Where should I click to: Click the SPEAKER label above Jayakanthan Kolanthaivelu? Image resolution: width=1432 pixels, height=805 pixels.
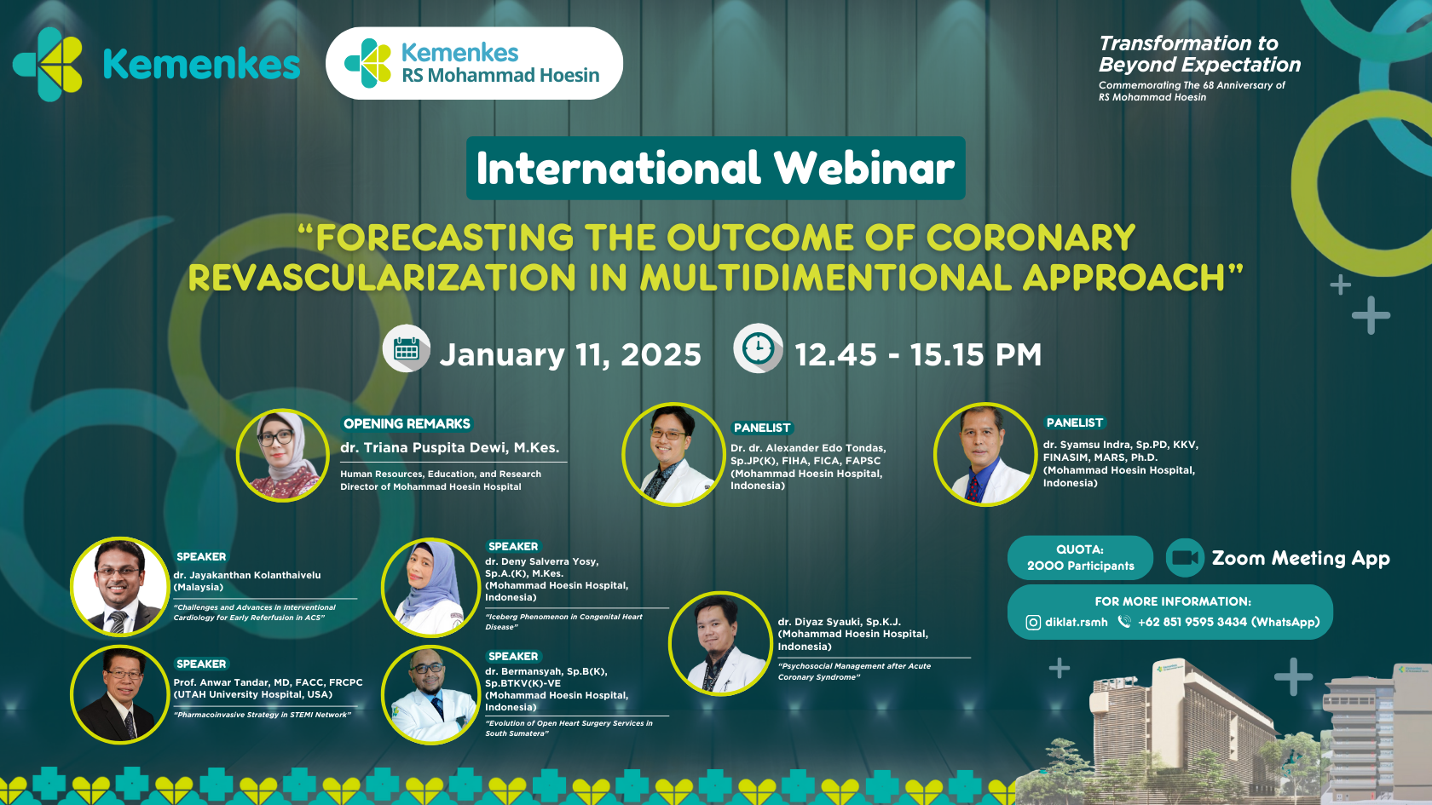[x=201, y=557]
